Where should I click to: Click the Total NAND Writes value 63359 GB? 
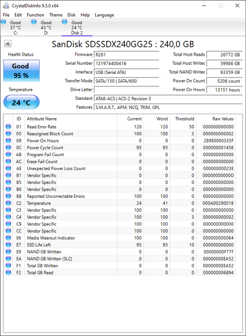[224, 72]
